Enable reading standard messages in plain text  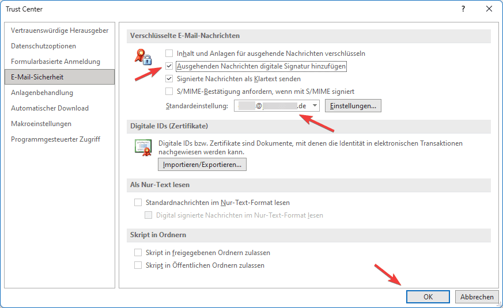(138, 203)
